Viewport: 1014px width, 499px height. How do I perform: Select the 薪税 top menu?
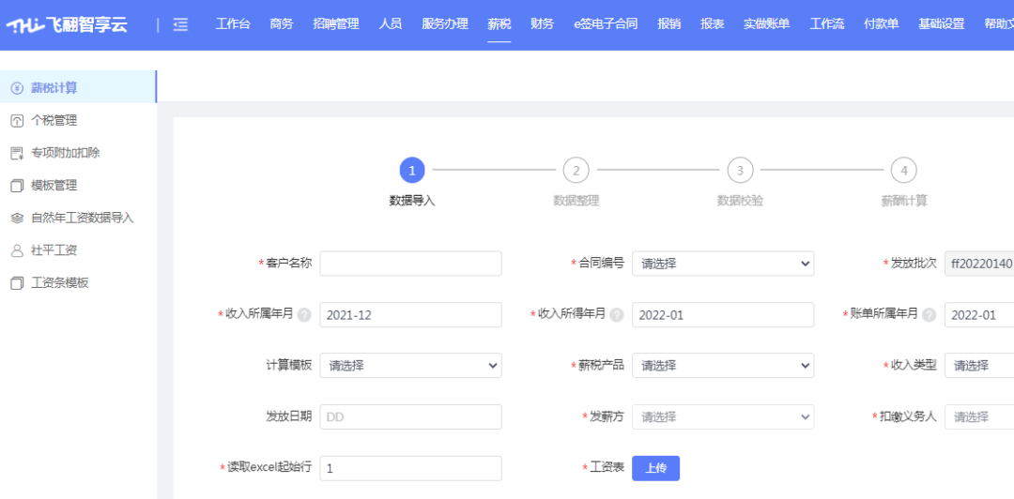point(499,24)
